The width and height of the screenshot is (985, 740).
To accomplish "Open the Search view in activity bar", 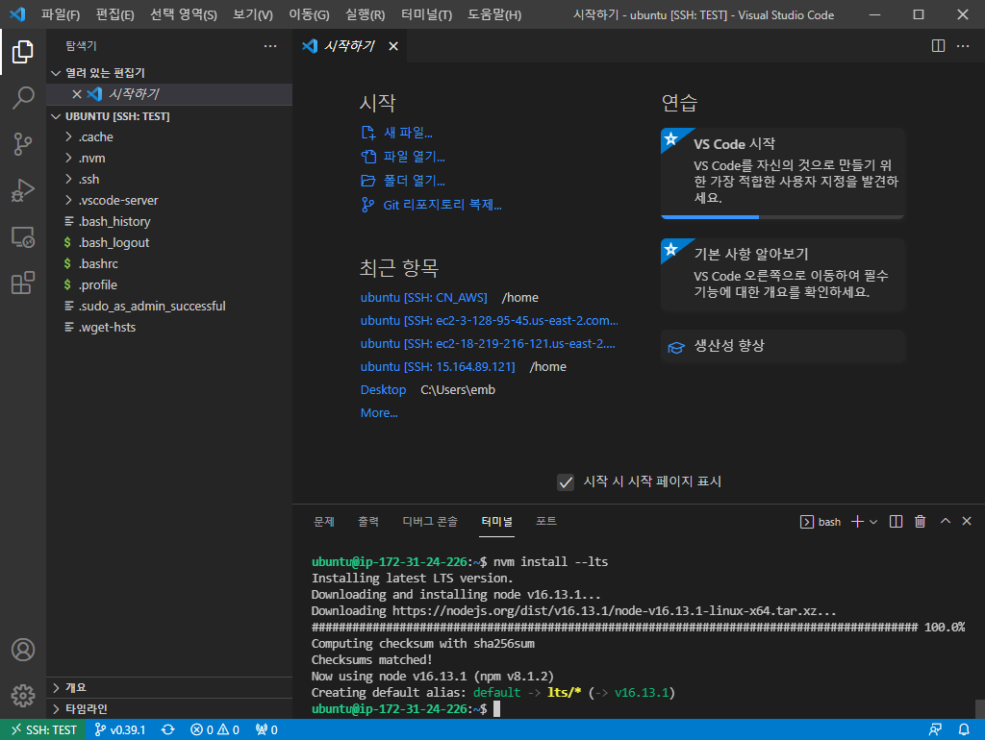I will pos(23,98).
